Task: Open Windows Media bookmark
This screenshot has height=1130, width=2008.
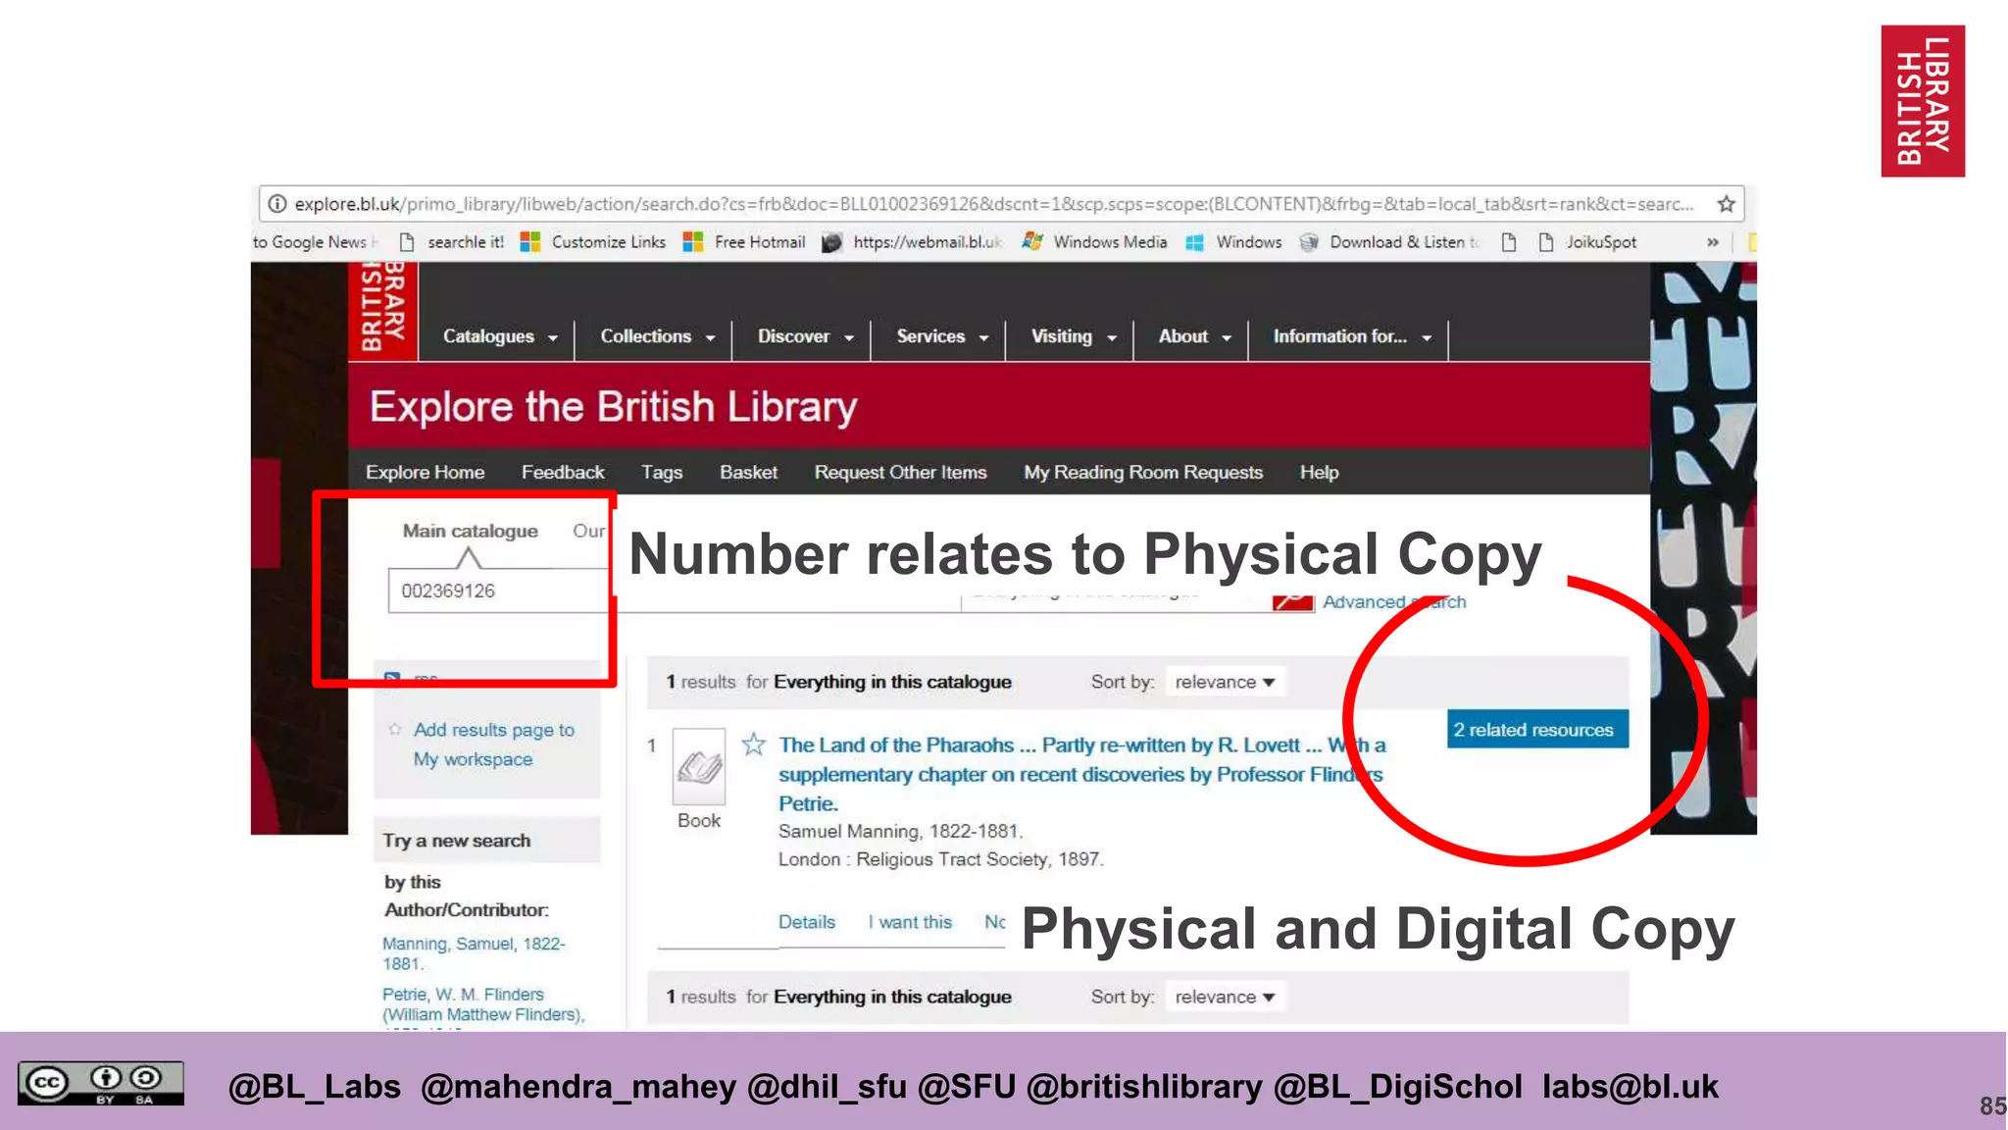Action: pos(1095,242)
